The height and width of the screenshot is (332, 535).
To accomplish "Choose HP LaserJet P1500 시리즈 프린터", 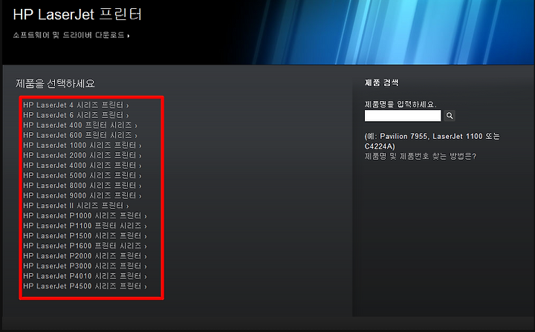I will (x=85, y=235).
